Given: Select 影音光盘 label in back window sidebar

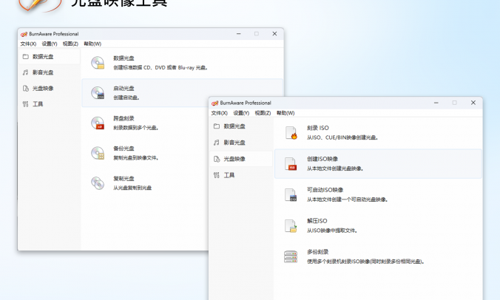Looking at the screenshot, I should [43, 72].
